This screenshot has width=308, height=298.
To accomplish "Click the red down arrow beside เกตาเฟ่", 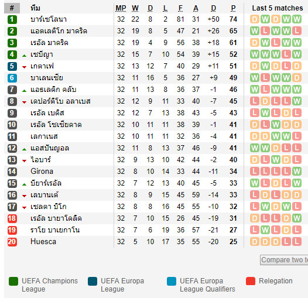I will pos(25,67).
